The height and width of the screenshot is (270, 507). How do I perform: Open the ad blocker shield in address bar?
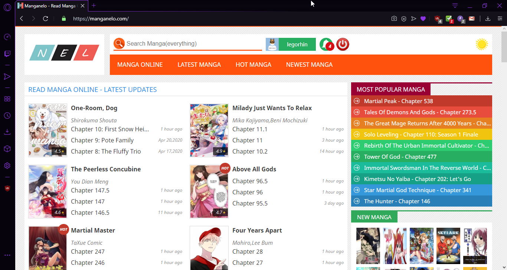[404, 19]
